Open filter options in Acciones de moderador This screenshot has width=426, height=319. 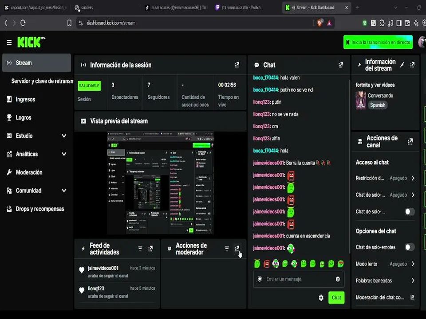pos(227,249)
